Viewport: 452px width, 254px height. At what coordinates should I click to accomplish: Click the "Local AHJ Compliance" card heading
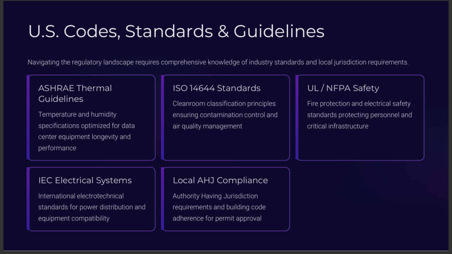pos(220,180)
